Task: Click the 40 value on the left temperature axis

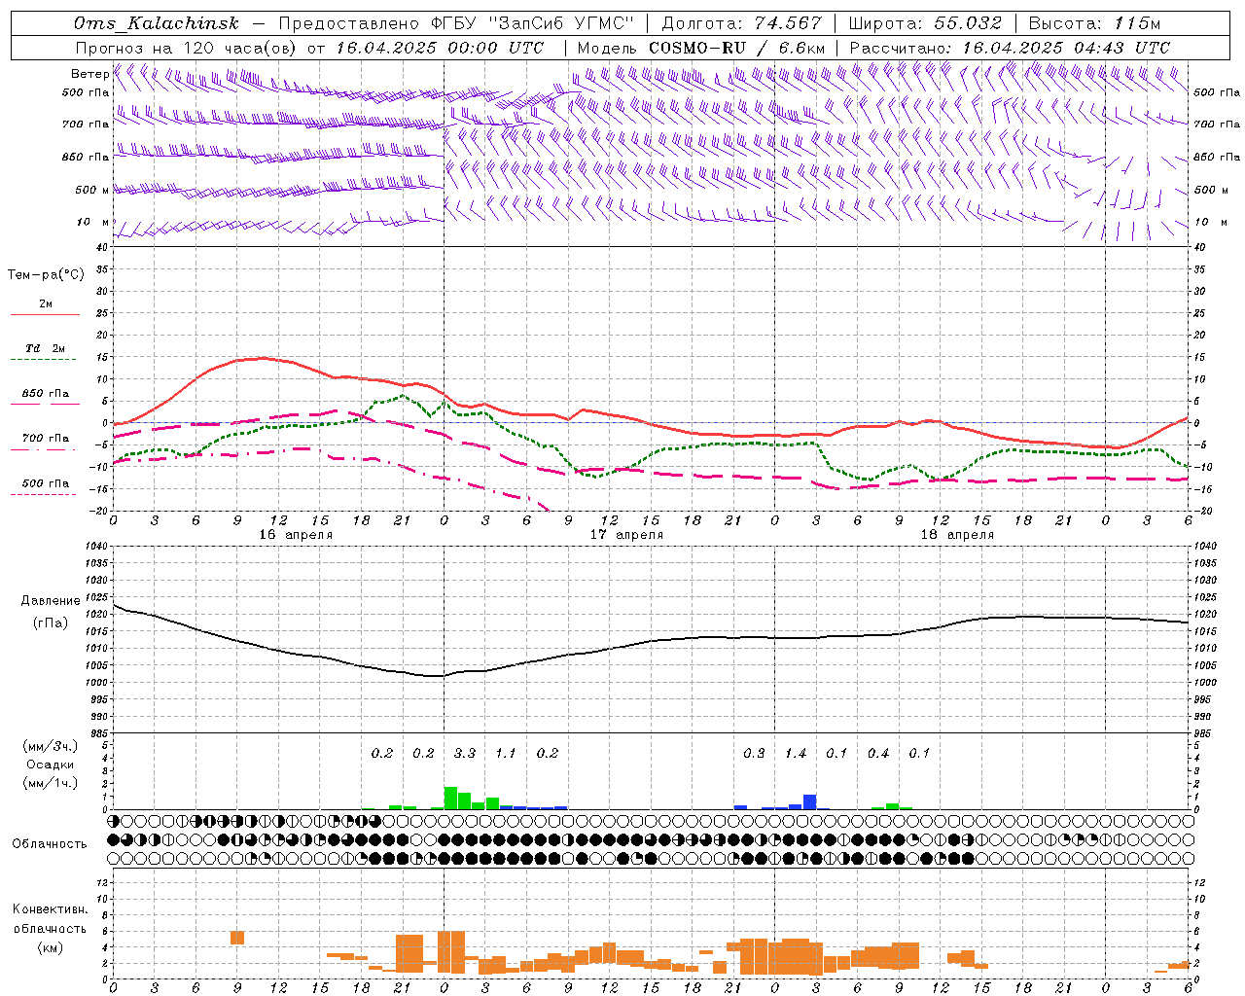Action: [x=102, y=247]
